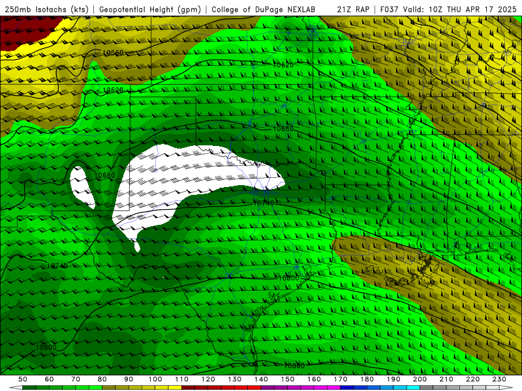The image size is (522, 391).
Task: Click the 60 value on the colorbar scale
Action: tap(49, 379)
